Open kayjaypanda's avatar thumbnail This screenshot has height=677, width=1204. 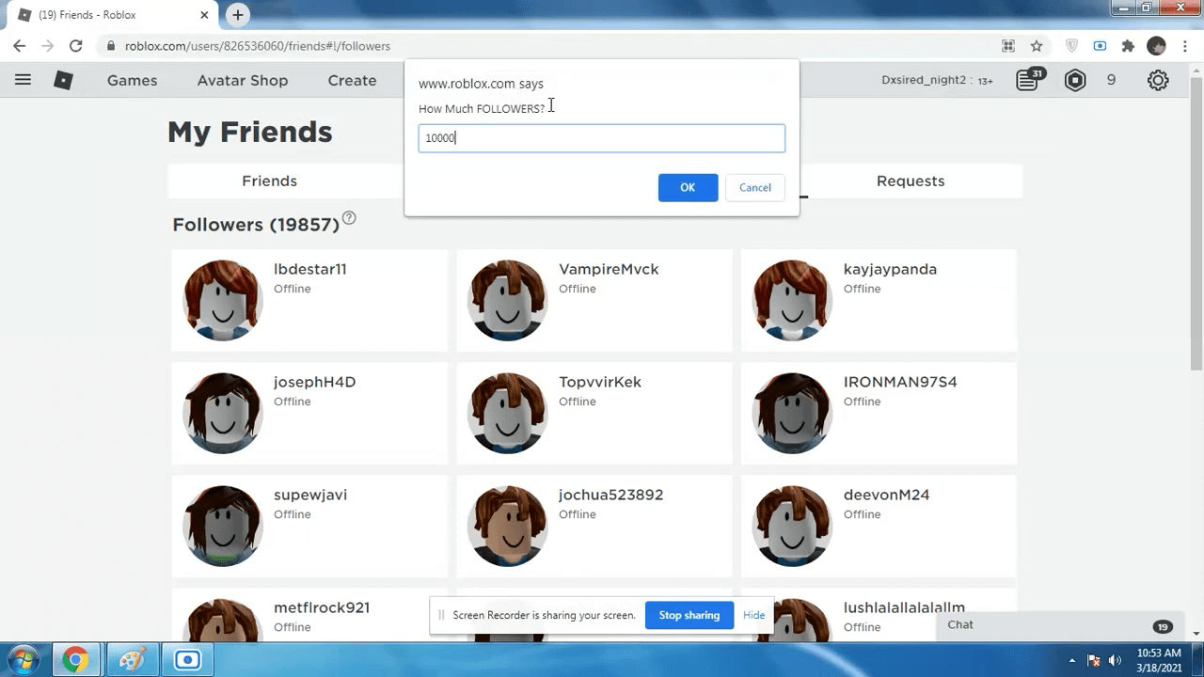pos(793,300)
